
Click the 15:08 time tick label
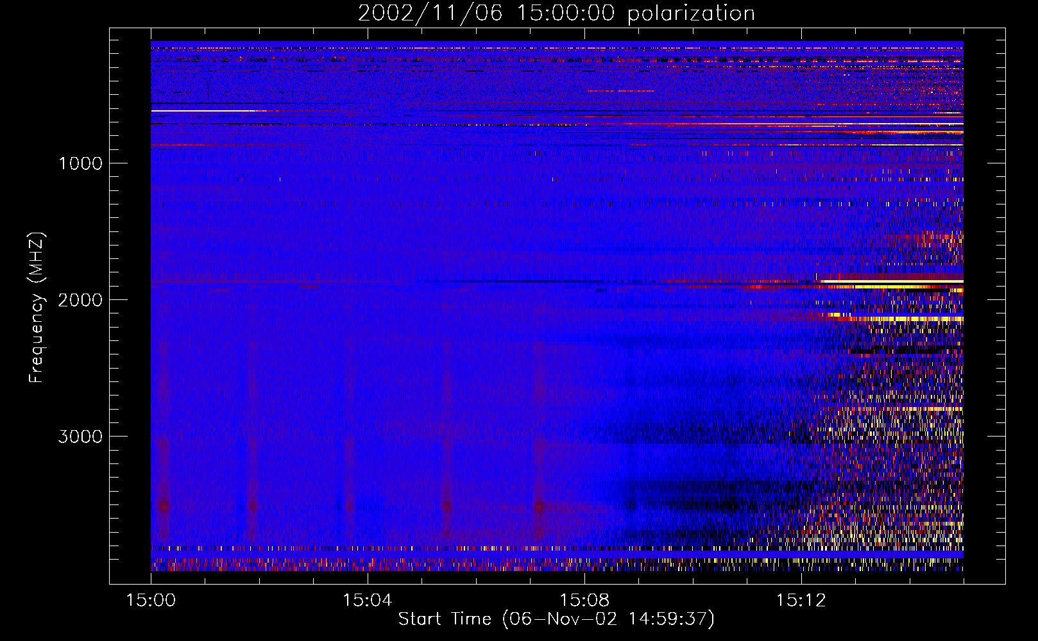[x=584, y=601]
